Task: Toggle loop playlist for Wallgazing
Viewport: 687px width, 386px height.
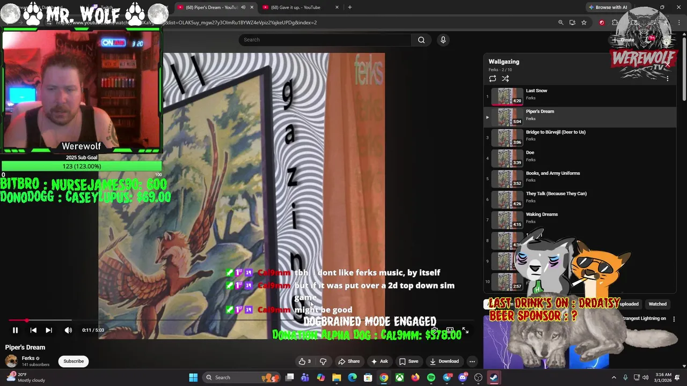Action: pos(492,79)
